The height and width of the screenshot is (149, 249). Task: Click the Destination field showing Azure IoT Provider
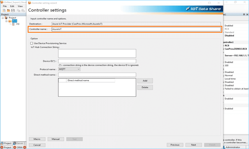click(136, 24)
